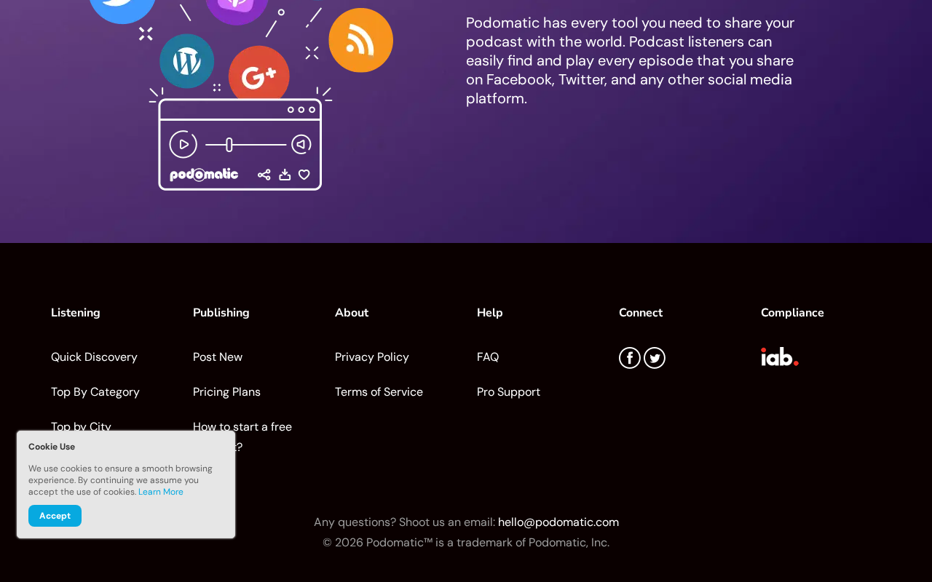Click the heart like icon in player illustration
The image size is (932, 582).
click(304, 175)
